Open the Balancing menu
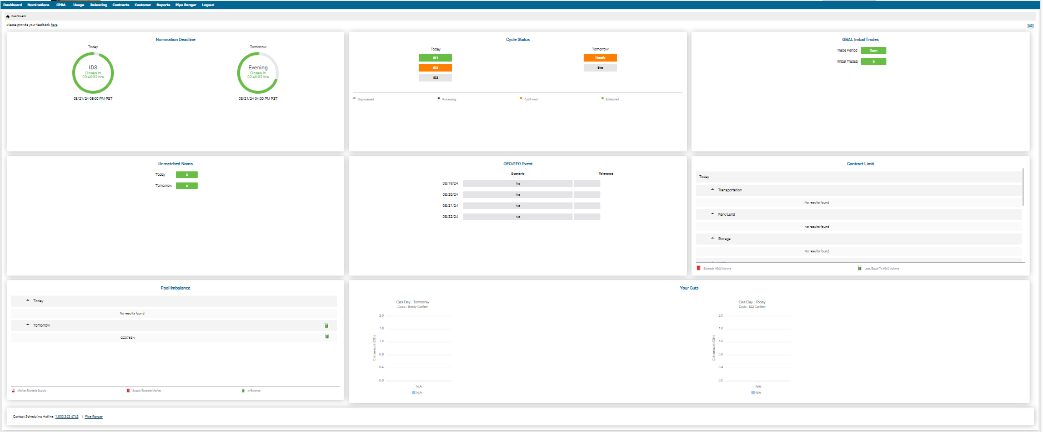This screenshot has height=432, width=1043. (x=98, y=5)
